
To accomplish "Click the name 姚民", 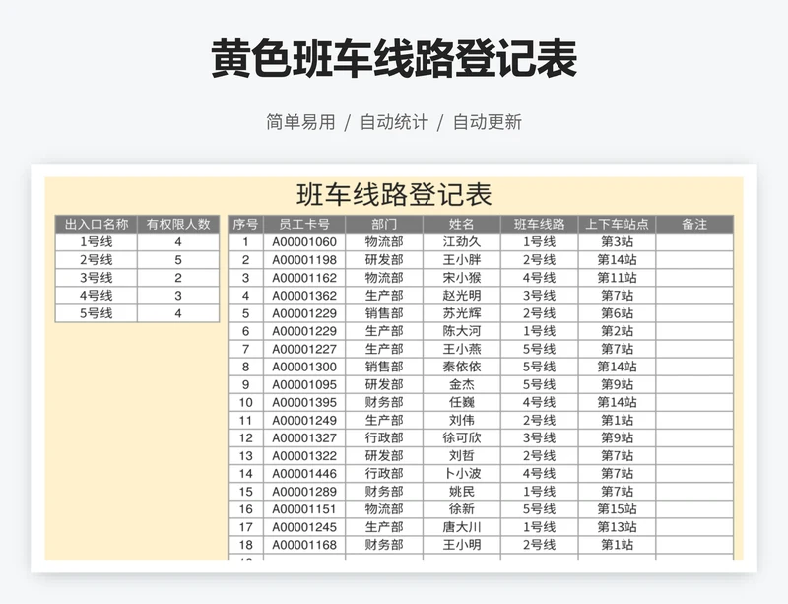I will click(x=462, y=492).
